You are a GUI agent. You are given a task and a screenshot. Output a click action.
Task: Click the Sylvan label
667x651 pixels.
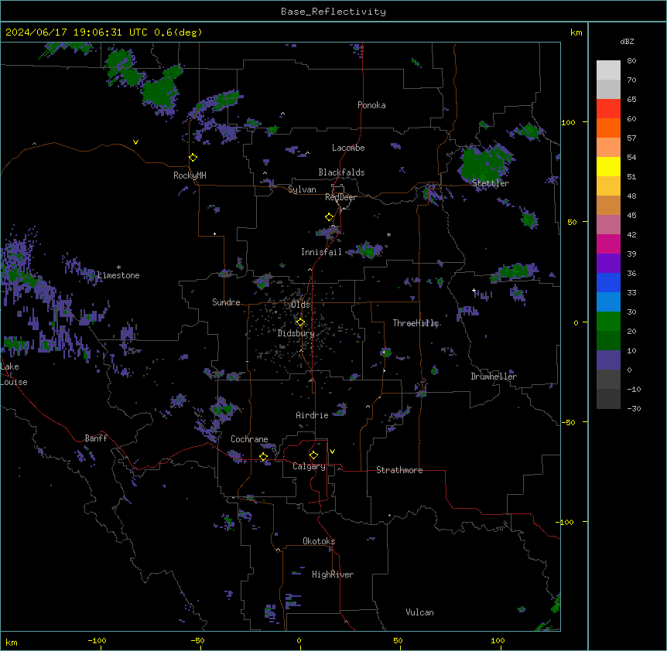click(302, 189)
